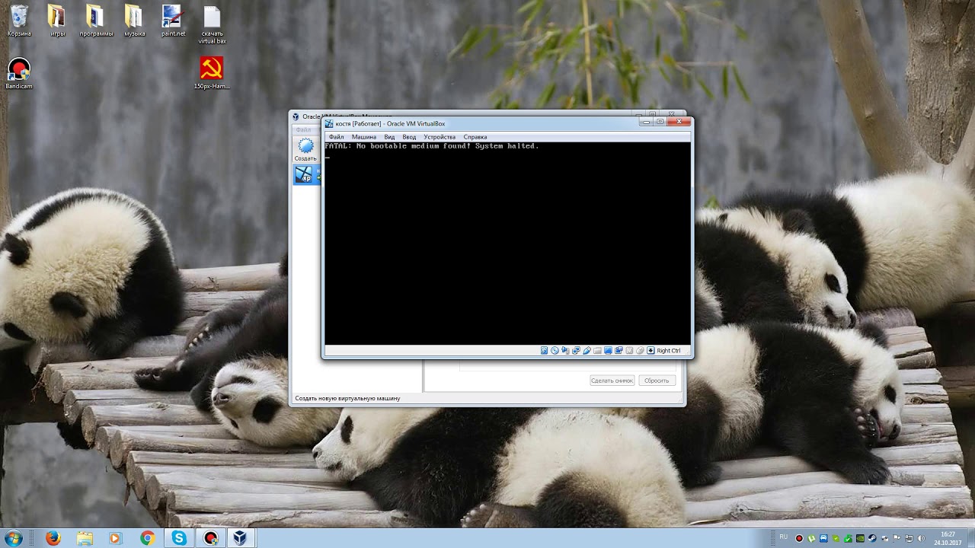Screen dimensions: 975x548
Task: Open the Корзина recycle bin icon
Action: pyautogui.click(x=19, y=21)
